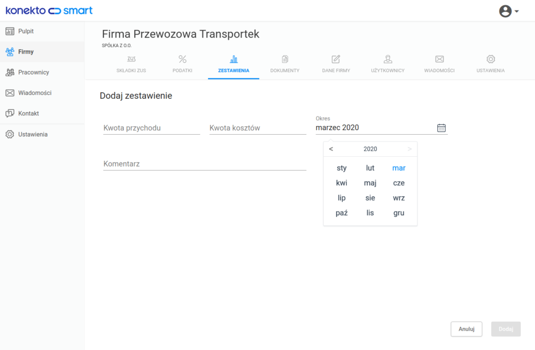The height and width of the screenshot is (350, 535).
Task: Open the Ustawienia tab label
Action: pyautogui.click(x=491, y=71)
